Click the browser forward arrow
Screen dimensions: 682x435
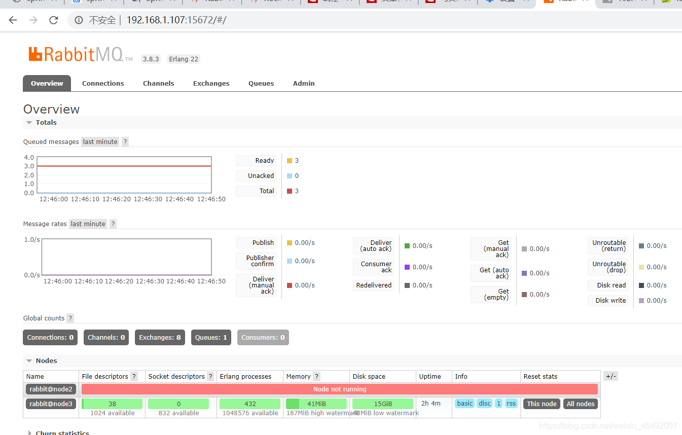coord(33,20)
